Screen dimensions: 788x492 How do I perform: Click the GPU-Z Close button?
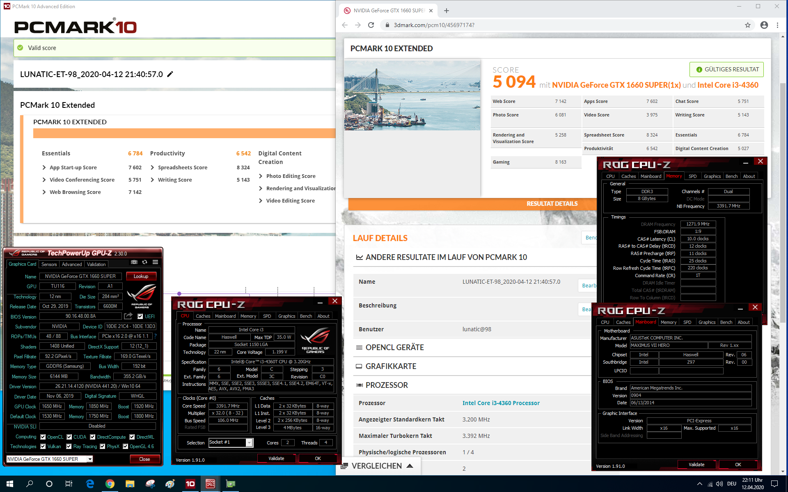click(144, 459)
